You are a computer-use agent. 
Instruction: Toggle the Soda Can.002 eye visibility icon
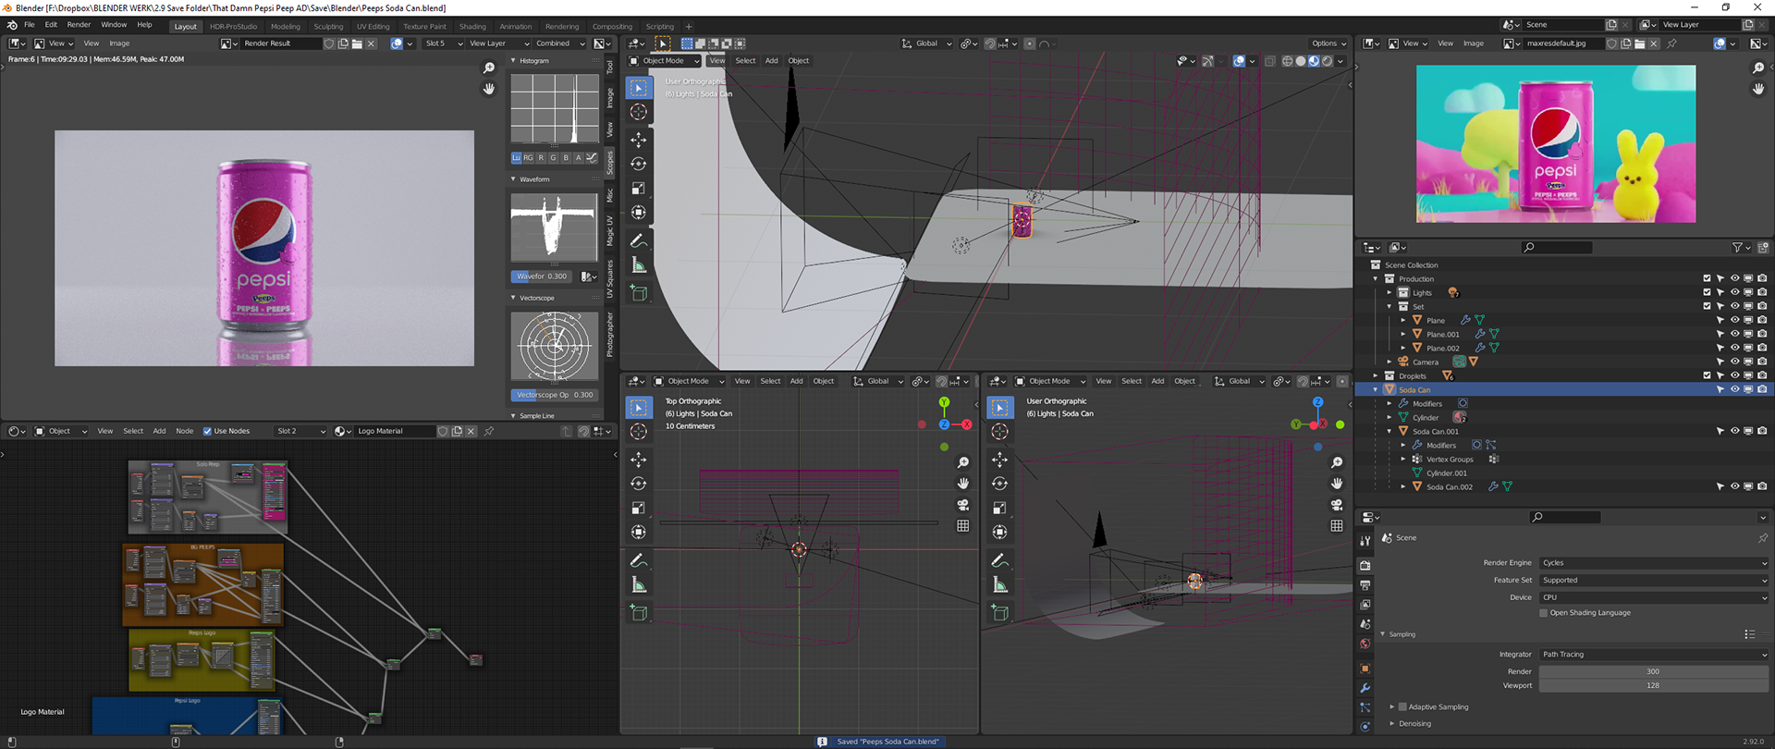(x=1734, y=486)
